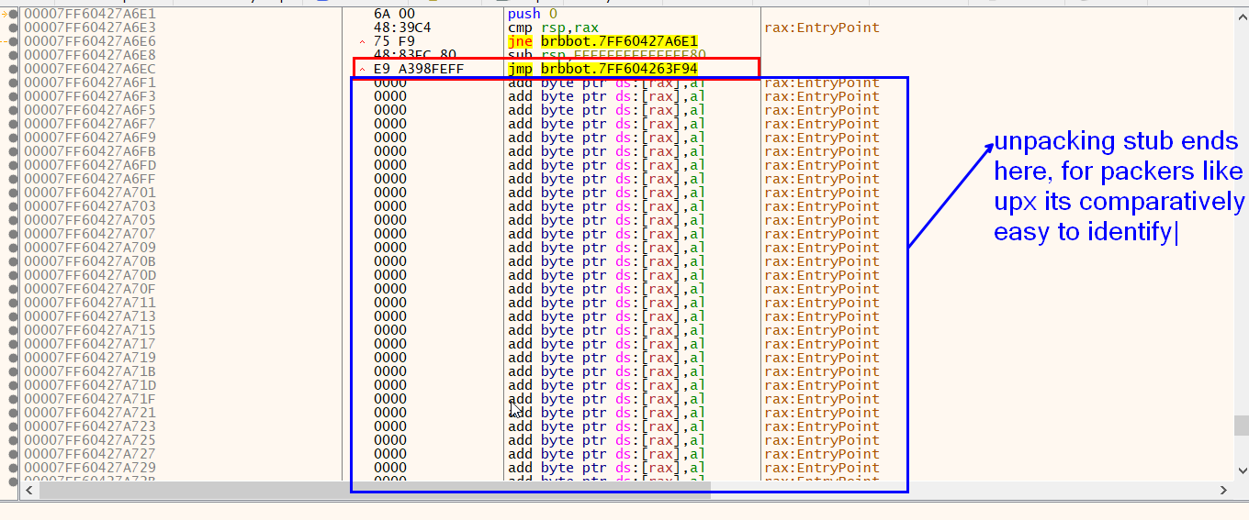Click the right scroll arrow of horizontal scrollbar

[x=1222, y=492]
